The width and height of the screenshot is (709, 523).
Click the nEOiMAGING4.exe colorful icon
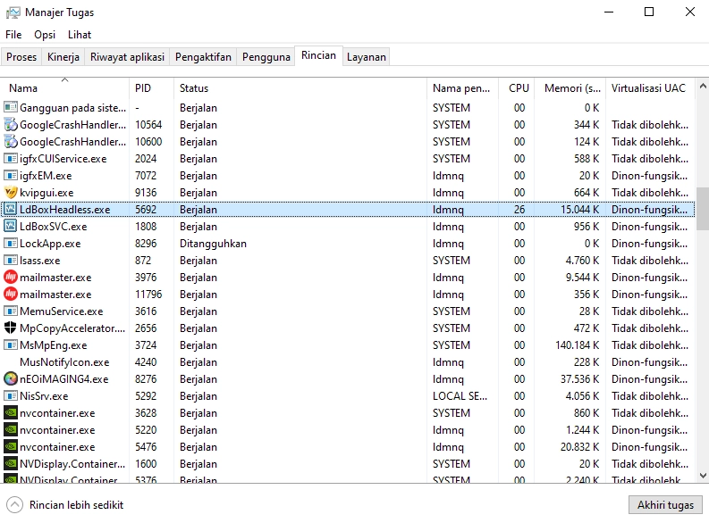(x=11, y=379)
